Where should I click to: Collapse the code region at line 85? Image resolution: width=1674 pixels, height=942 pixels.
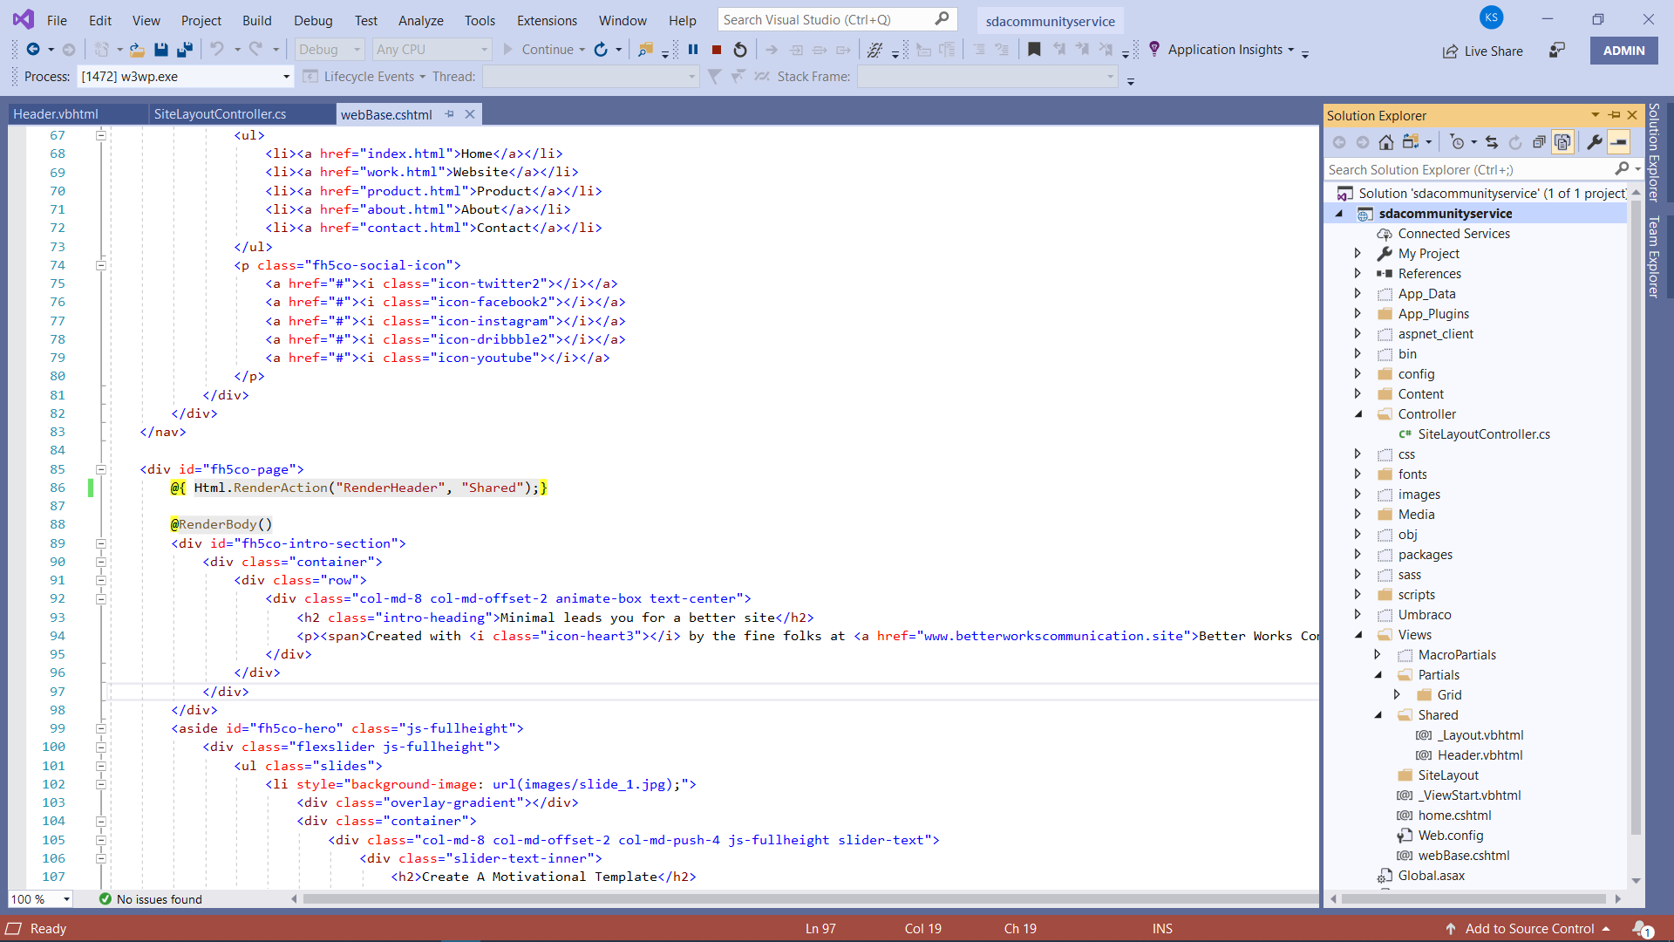[x=101, y=469]
